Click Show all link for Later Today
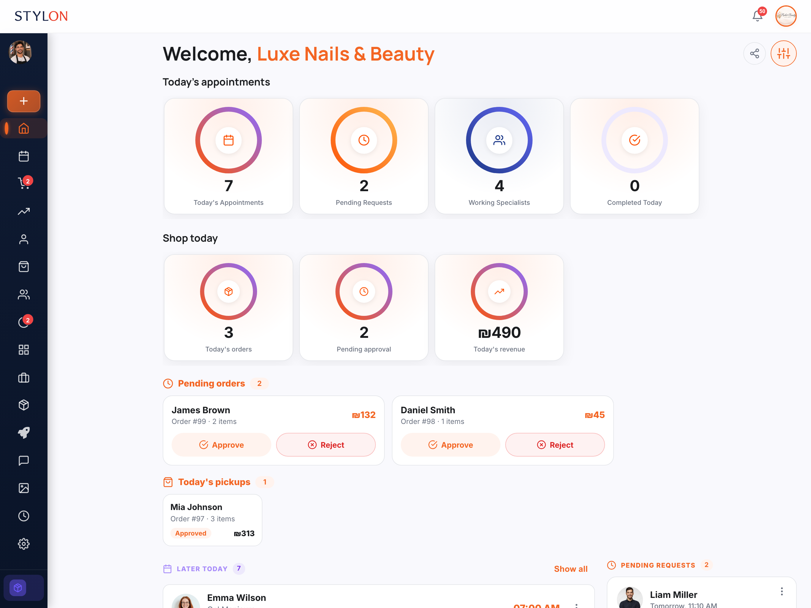The width and height of the screenshot is (811, 608). coord(571,569)
